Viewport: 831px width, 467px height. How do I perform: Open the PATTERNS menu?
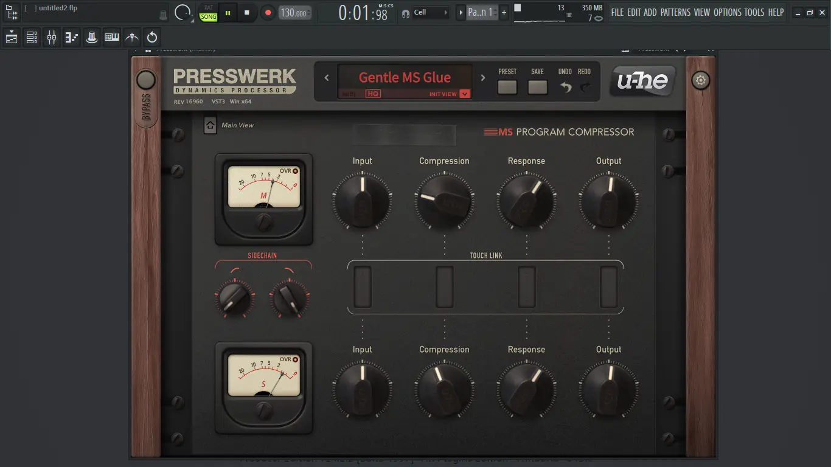[x=675, y=12]
